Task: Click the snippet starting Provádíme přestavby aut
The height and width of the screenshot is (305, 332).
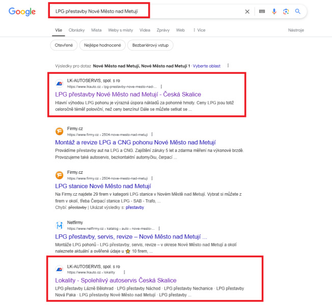Action: coord(150,154)
